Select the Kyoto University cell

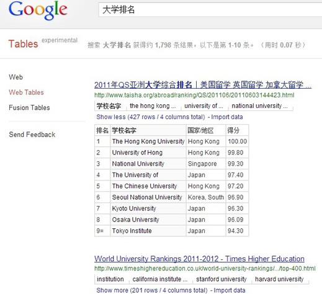[x=148, y=208]
